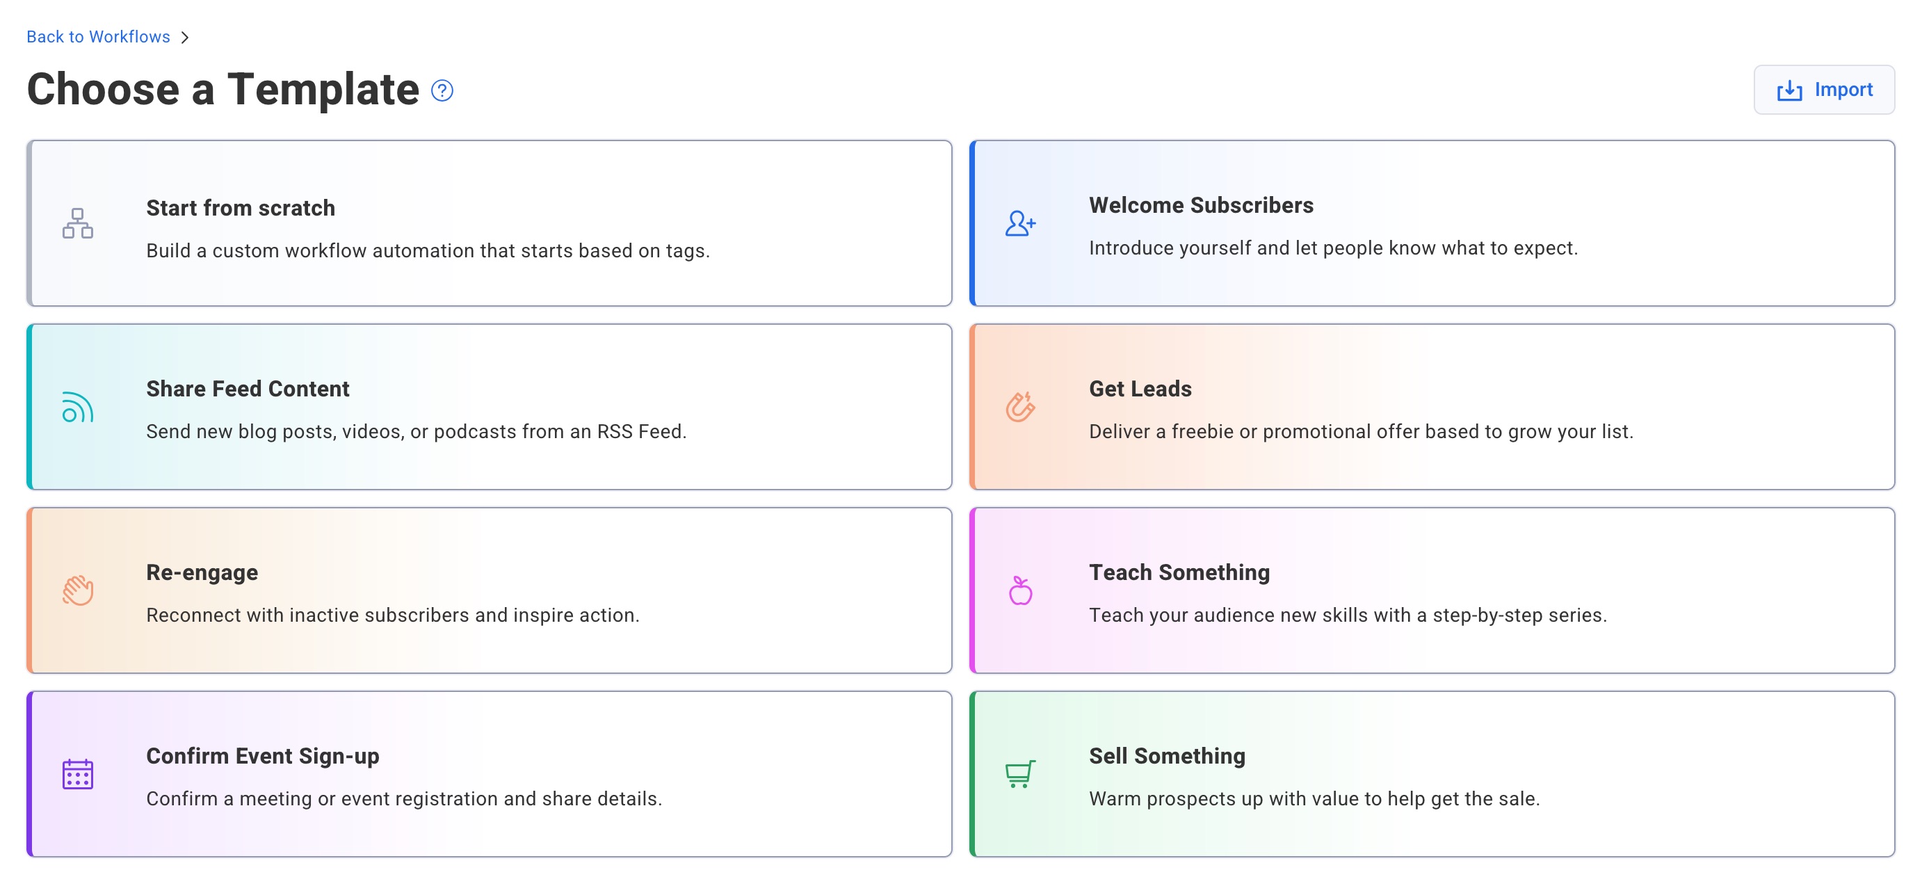Click the apple icon on Teach Something
Screen dimensions: 1922x886
tap(1021, 590)
